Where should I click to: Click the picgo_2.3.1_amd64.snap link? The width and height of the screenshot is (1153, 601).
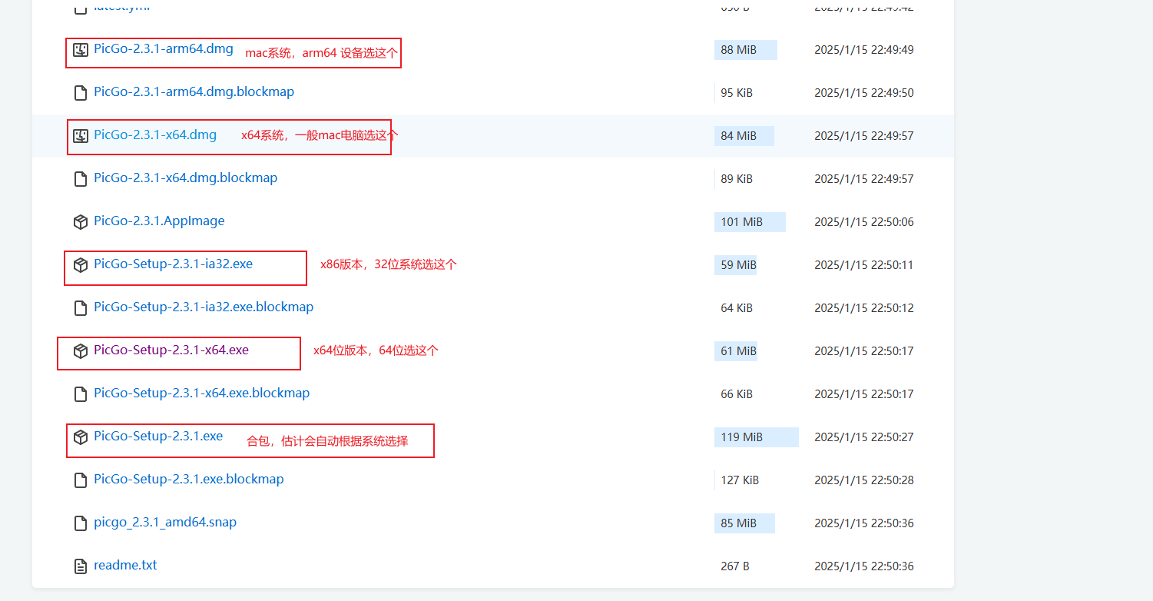click(164, 523)
